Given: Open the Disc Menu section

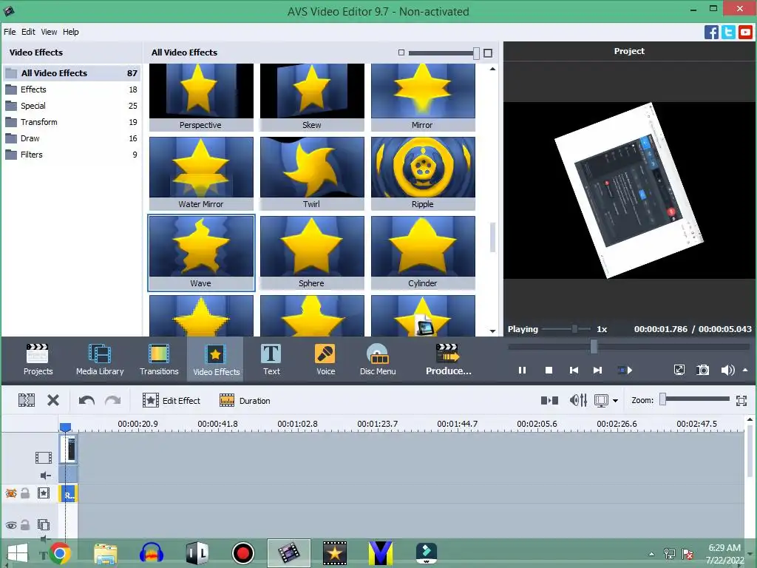Looking at the screenshot, I should pos(378,359).
